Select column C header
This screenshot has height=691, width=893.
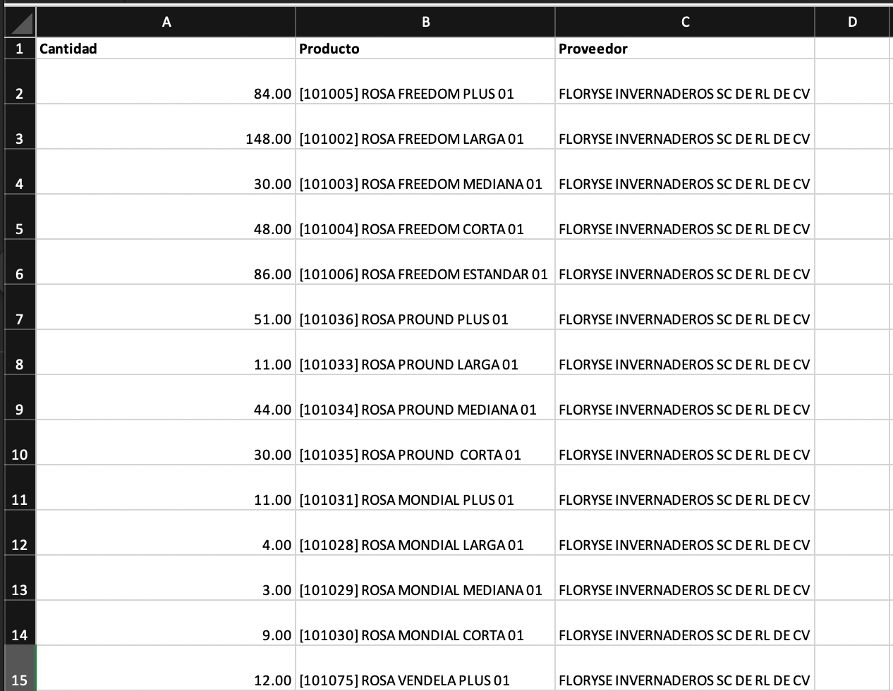tap(685, 23)
